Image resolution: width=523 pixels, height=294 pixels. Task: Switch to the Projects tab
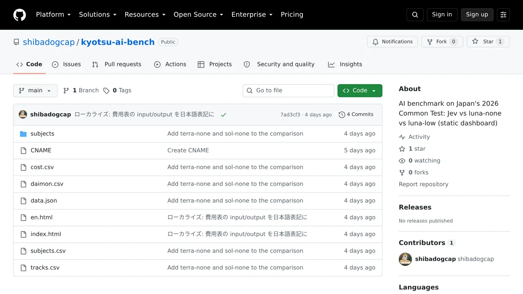pos(215,64)
